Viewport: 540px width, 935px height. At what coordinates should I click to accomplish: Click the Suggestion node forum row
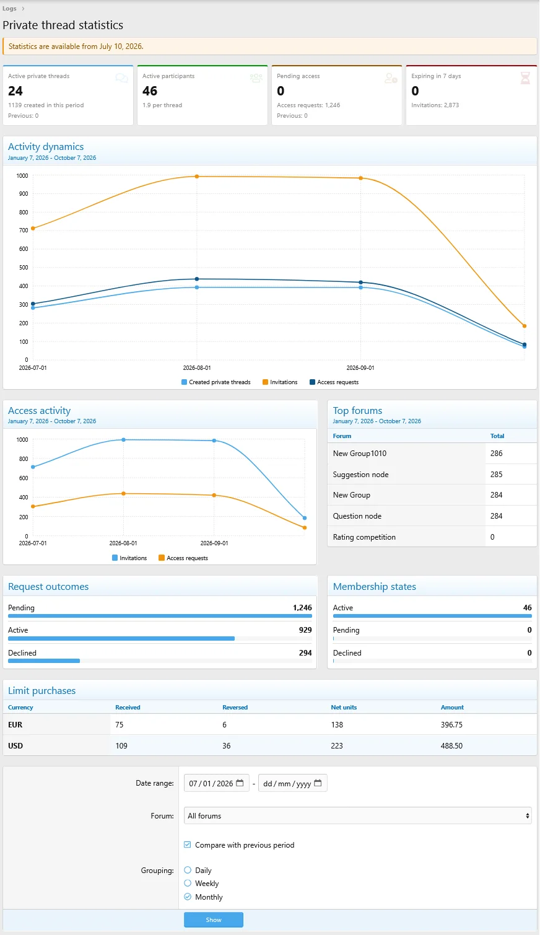432,475
